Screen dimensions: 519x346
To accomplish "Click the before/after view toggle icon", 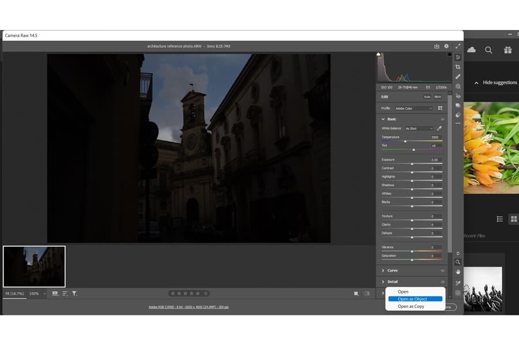I will point(367,294).
